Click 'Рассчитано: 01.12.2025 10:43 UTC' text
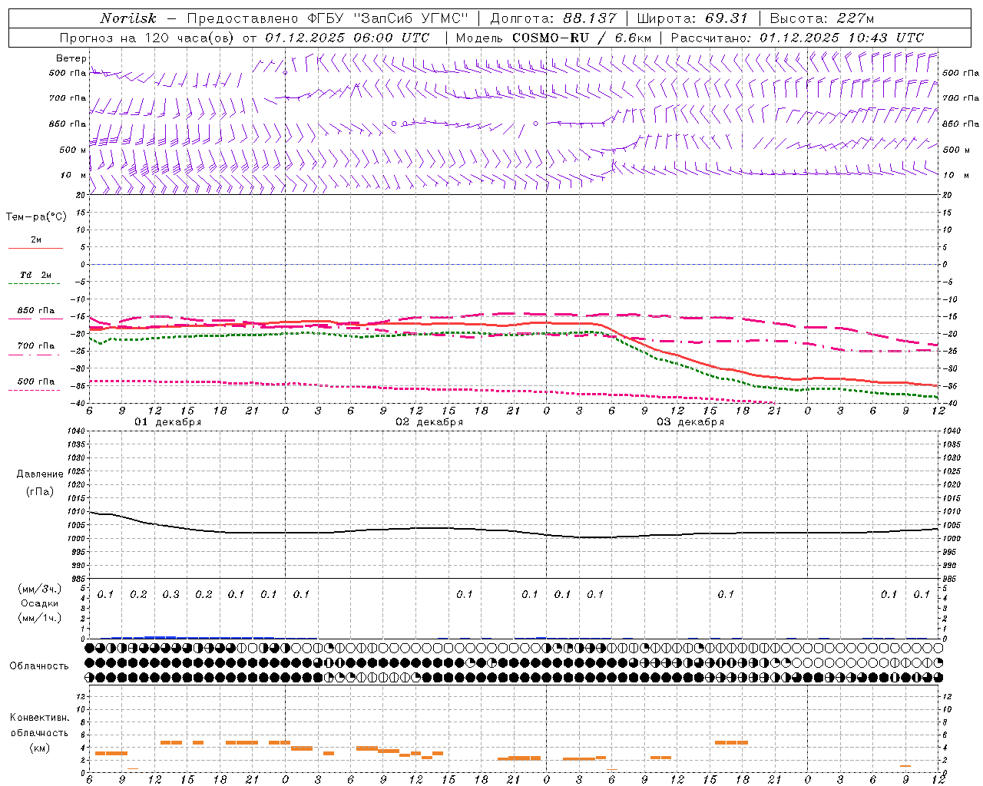 [x=797, y=38]
